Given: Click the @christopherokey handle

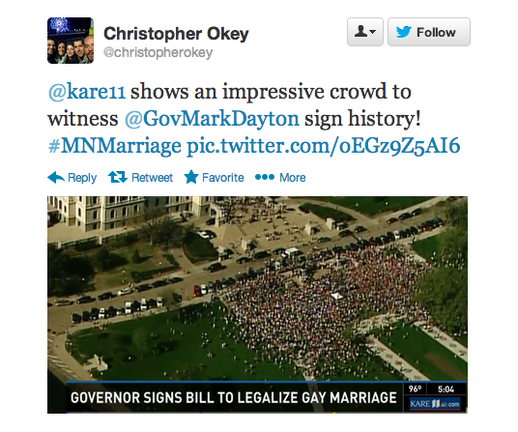Looking at the screenshot, I should coord(158,52).
